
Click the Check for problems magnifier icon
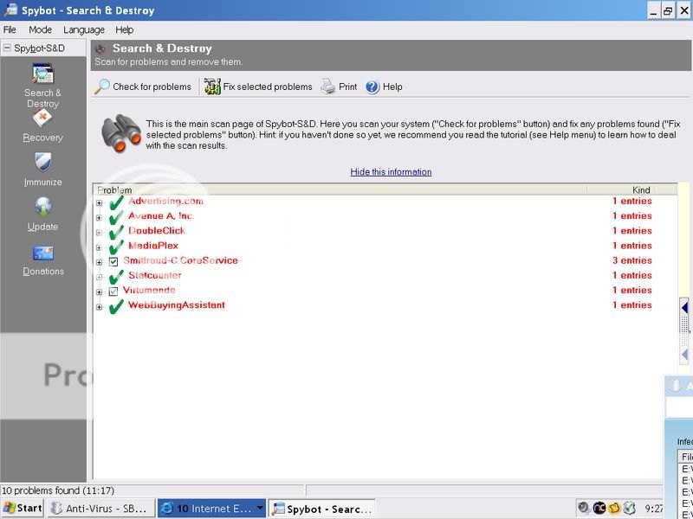(x=101, y=86)
